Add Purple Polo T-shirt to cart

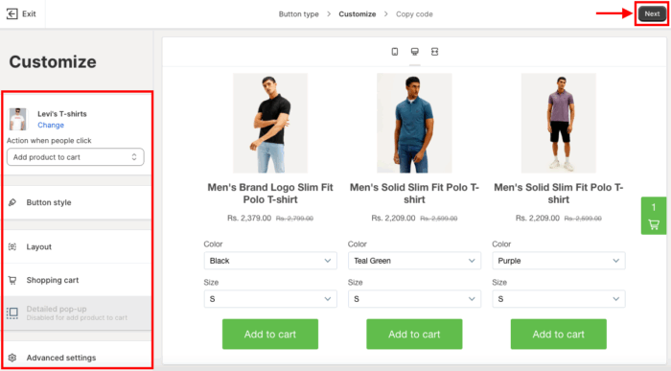tap(559, 335)
